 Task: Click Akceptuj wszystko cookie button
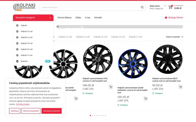pyautogui.click(x=51, y=111)
